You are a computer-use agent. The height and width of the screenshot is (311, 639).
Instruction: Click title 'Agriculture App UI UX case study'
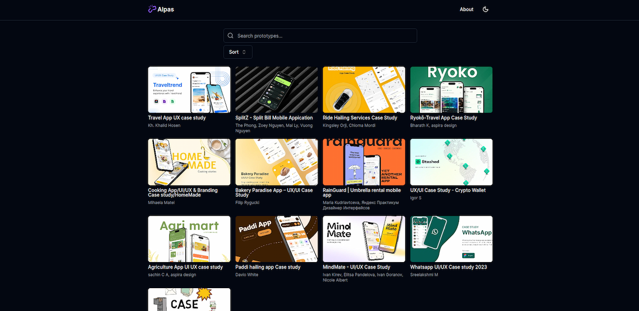click(x=185, y=267)
